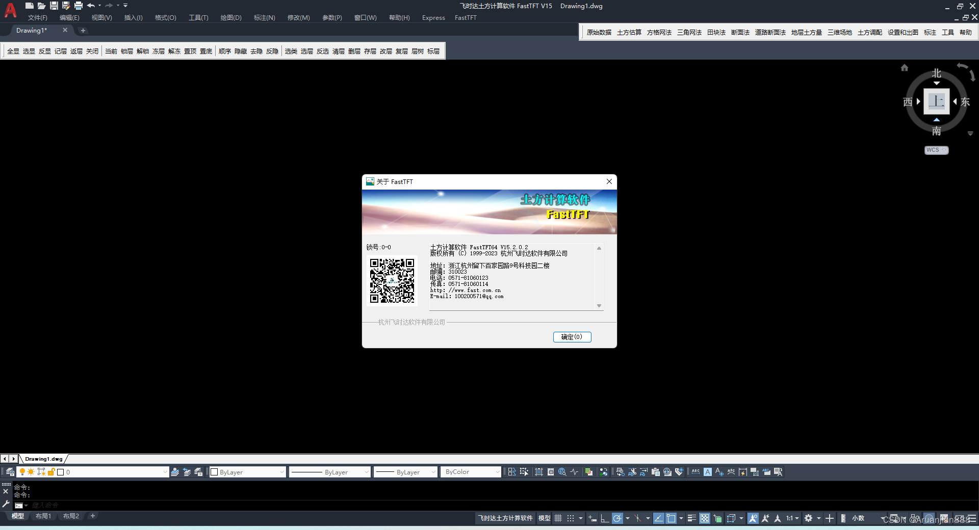Click the About dialog scrollbar down arrow
Viewport: 979px width, 530px height.
pos(599,306)
